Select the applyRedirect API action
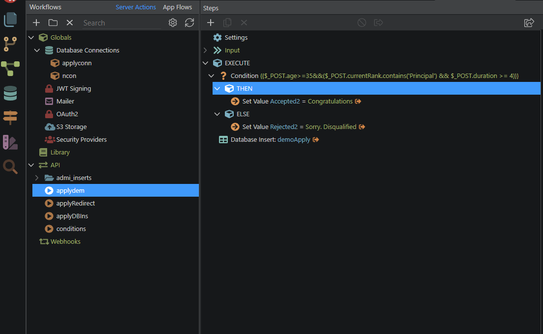 point(75,203)
